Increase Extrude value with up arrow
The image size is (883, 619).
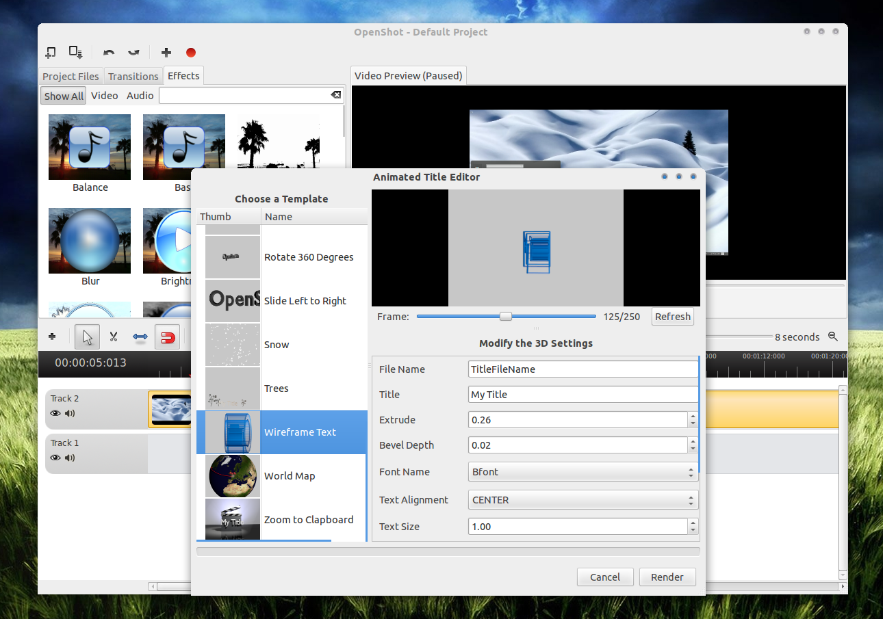[693, 416]
